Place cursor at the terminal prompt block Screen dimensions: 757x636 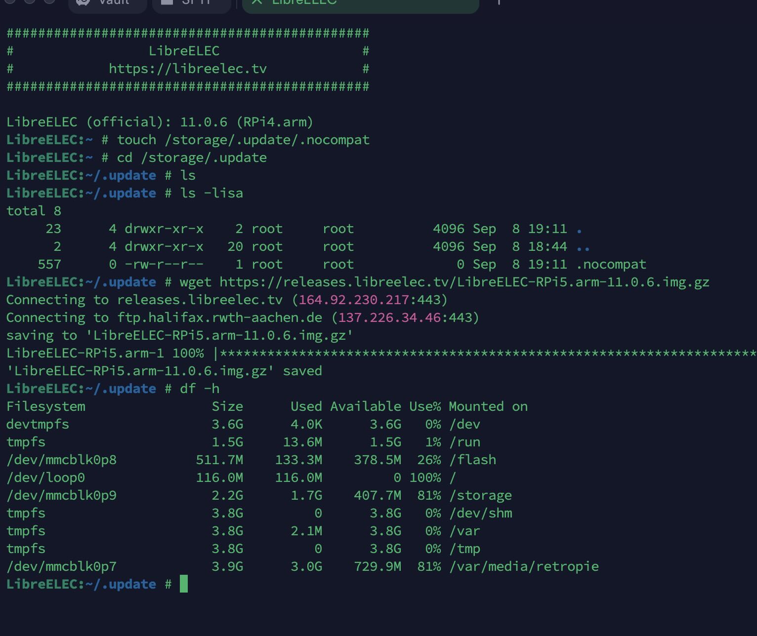coord(184,584)
